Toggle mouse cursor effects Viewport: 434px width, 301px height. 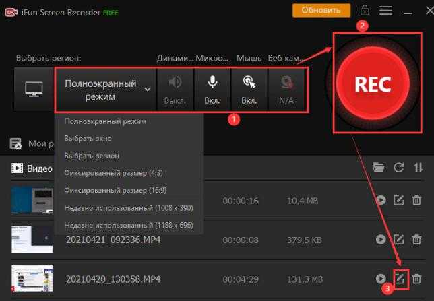249,90
